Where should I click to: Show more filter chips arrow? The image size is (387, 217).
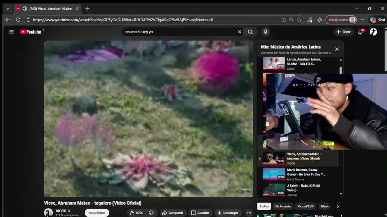click(338, 206)
